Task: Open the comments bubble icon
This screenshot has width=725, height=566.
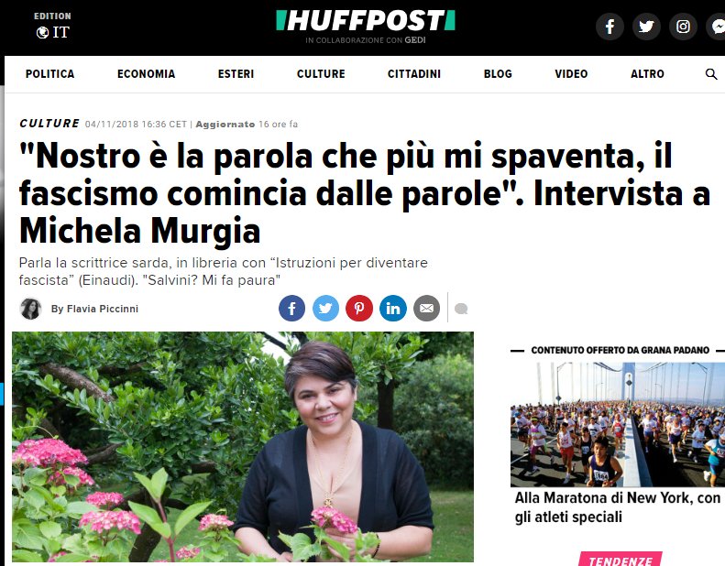Action: (461, 309)
